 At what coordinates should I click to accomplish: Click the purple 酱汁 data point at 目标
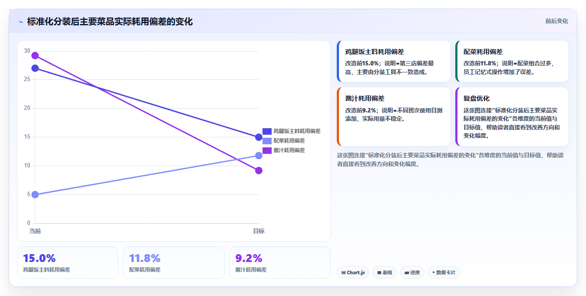(x=259, y=170)
